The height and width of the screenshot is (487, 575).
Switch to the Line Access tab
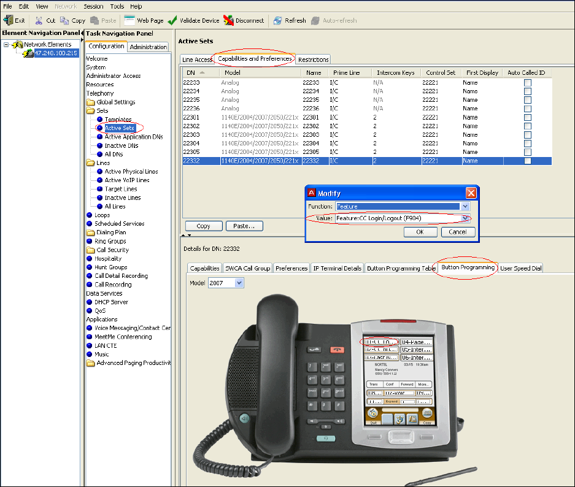pos(196,59)
